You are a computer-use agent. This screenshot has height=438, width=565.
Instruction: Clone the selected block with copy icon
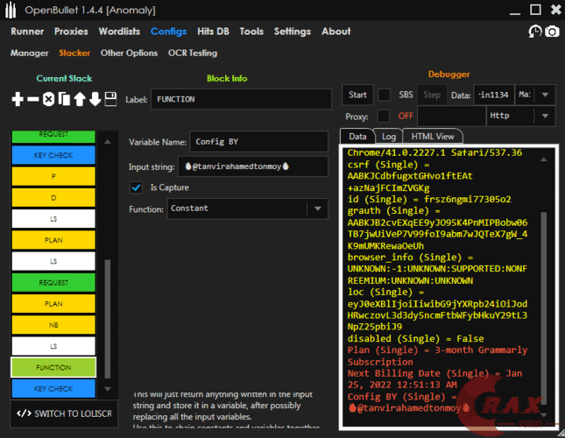(x=64, y=100)
